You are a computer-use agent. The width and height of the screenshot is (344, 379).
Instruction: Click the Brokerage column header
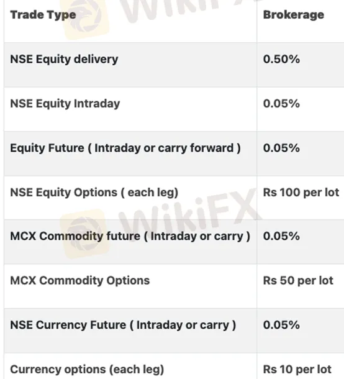(x=294, y=15)
